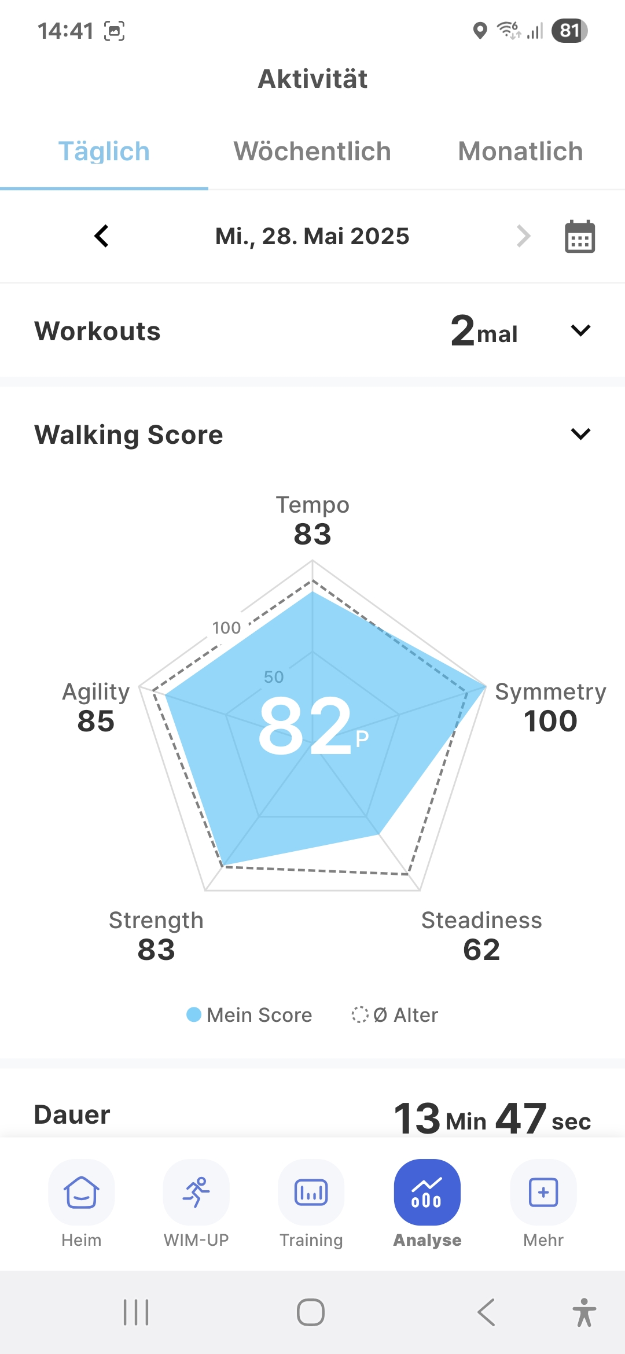Open Training icon in bottom bar
Image resolution: width=625 pixels, height=1354 pixels.
(311, 1193)
